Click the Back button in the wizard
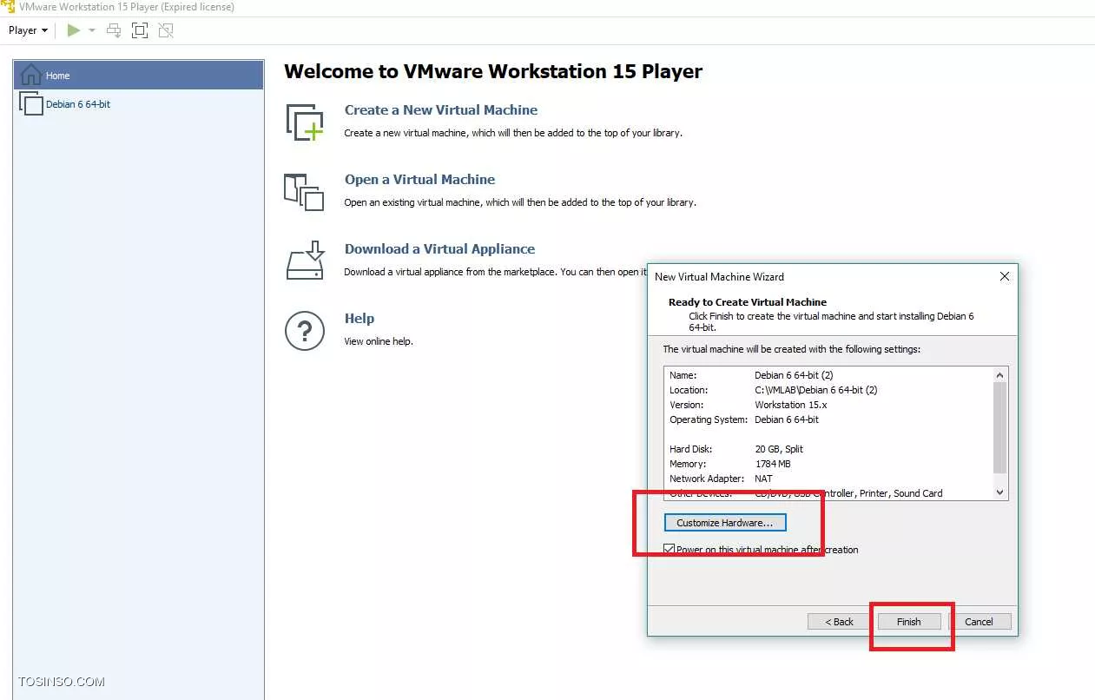The width and height of the screenshot is (1095, 700). [839, 621]
